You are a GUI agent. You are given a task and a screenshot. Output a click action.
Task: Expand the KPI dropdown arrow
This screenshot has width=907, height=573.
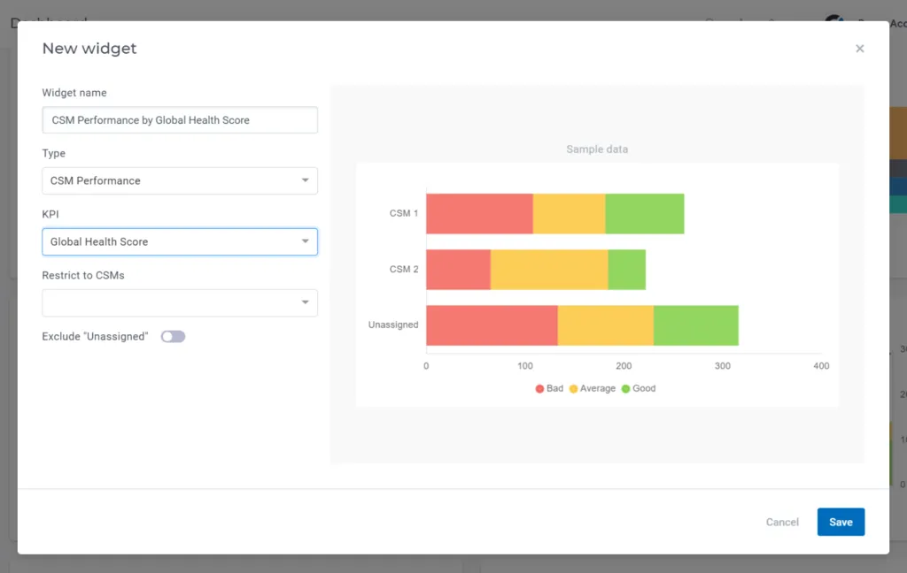(305, 241)
